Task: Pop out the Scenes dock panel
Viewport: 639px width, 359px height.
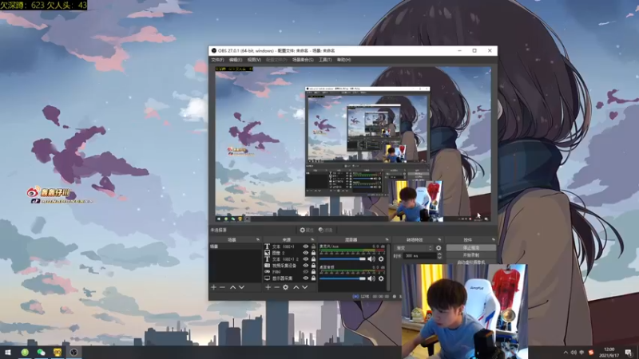Action: 257,240
